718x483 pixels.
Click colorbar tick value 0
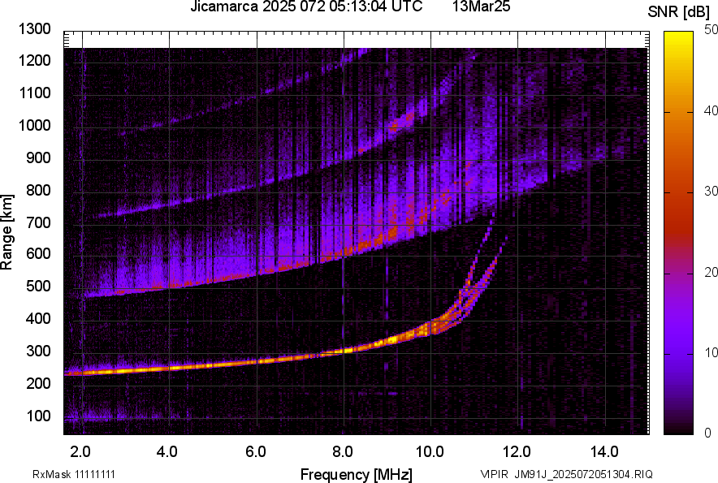708,433
